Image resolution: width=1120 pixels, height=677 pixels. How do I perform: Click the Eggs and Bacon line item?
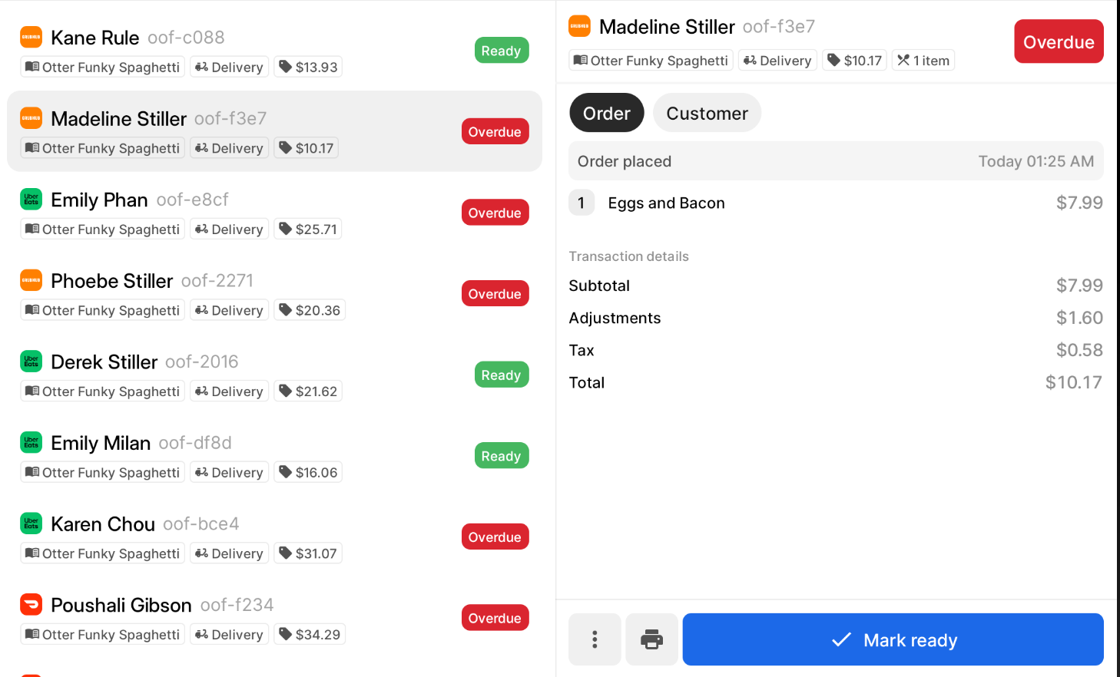tap(836, 203)
